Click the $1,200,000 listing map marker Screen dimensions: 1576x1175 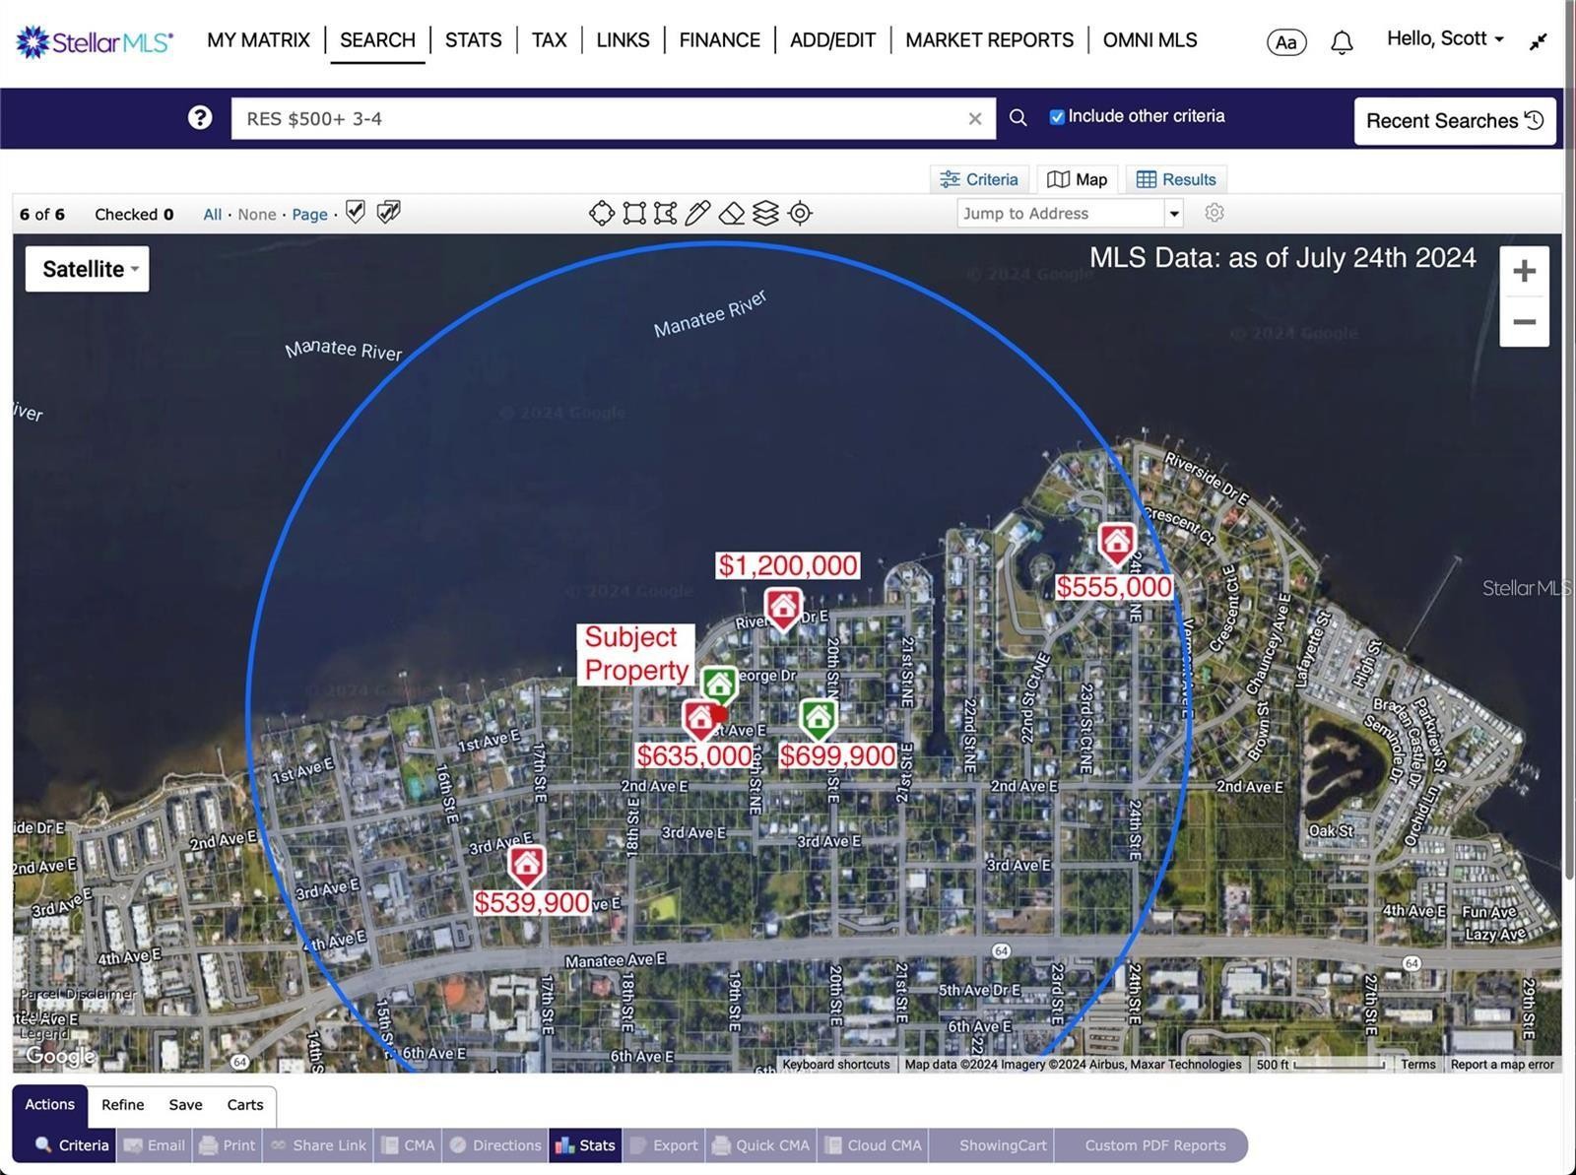click(x=783, y=608)
